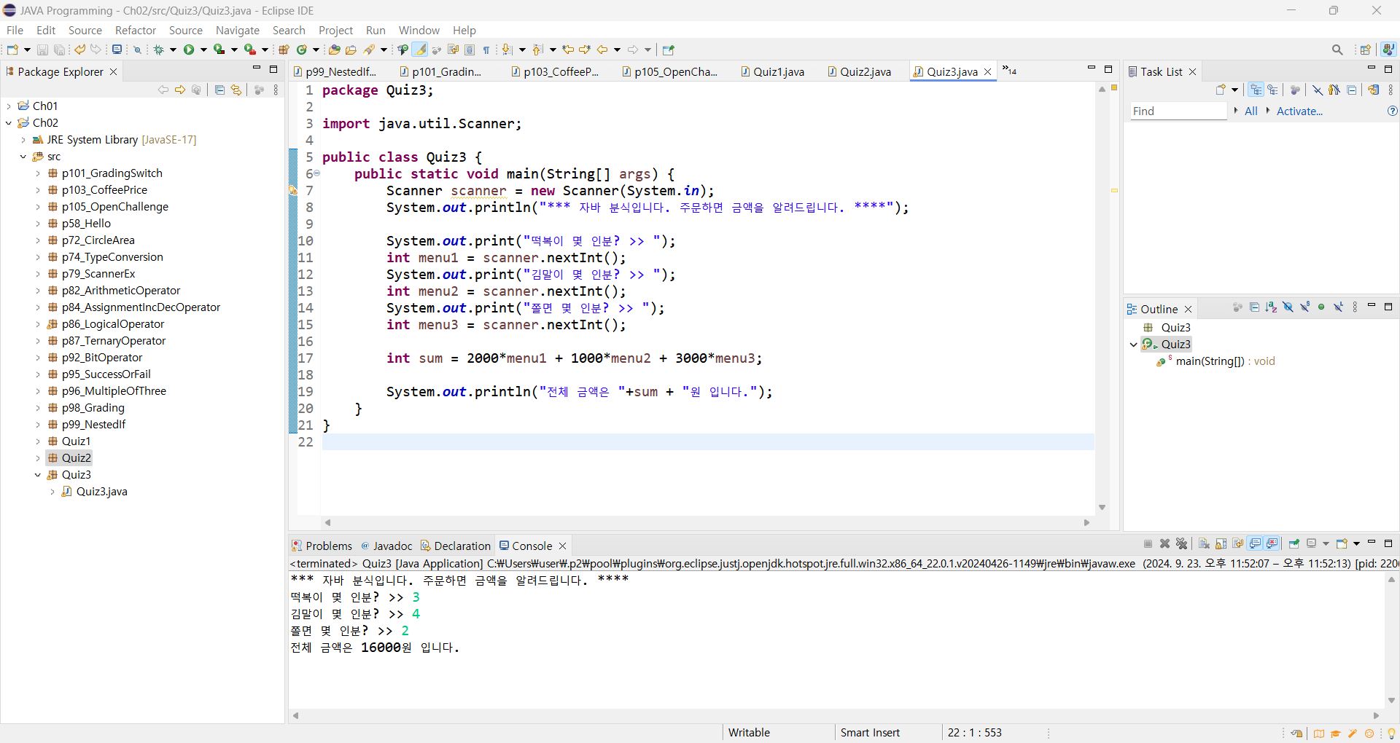Click Open Console icon in Console toolbar

1342,543
